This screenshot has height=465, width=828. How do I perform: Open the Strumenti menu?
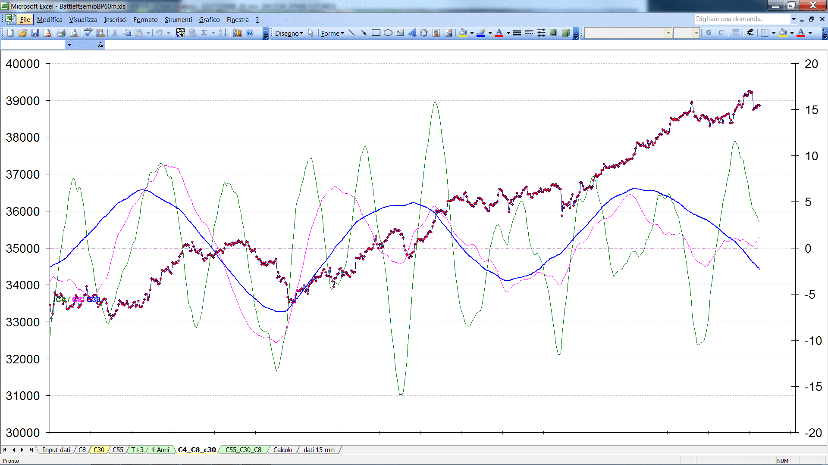pyautogui.click(x=178, y=19)
